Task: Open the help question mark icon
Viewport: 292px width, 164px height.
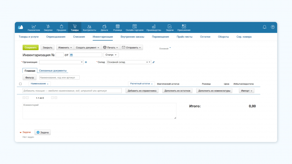Action: point(273,27)
